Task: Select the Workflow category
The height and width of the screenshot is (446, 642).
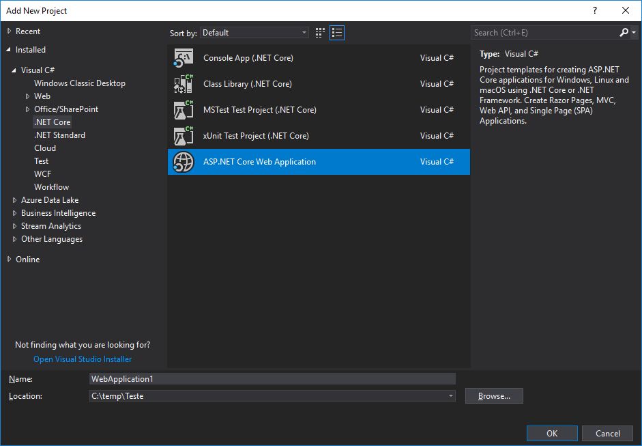Action: (52, 187)
